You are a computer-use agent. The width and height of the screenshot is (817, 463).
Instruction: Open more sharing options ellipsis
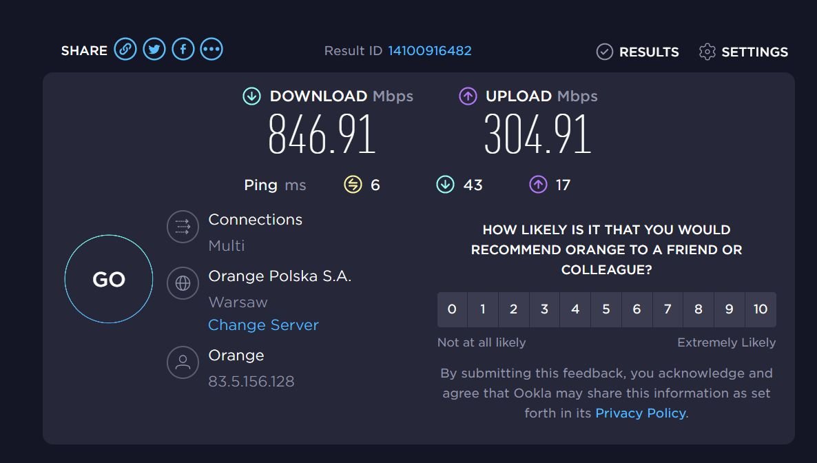(x=211, y=50)
